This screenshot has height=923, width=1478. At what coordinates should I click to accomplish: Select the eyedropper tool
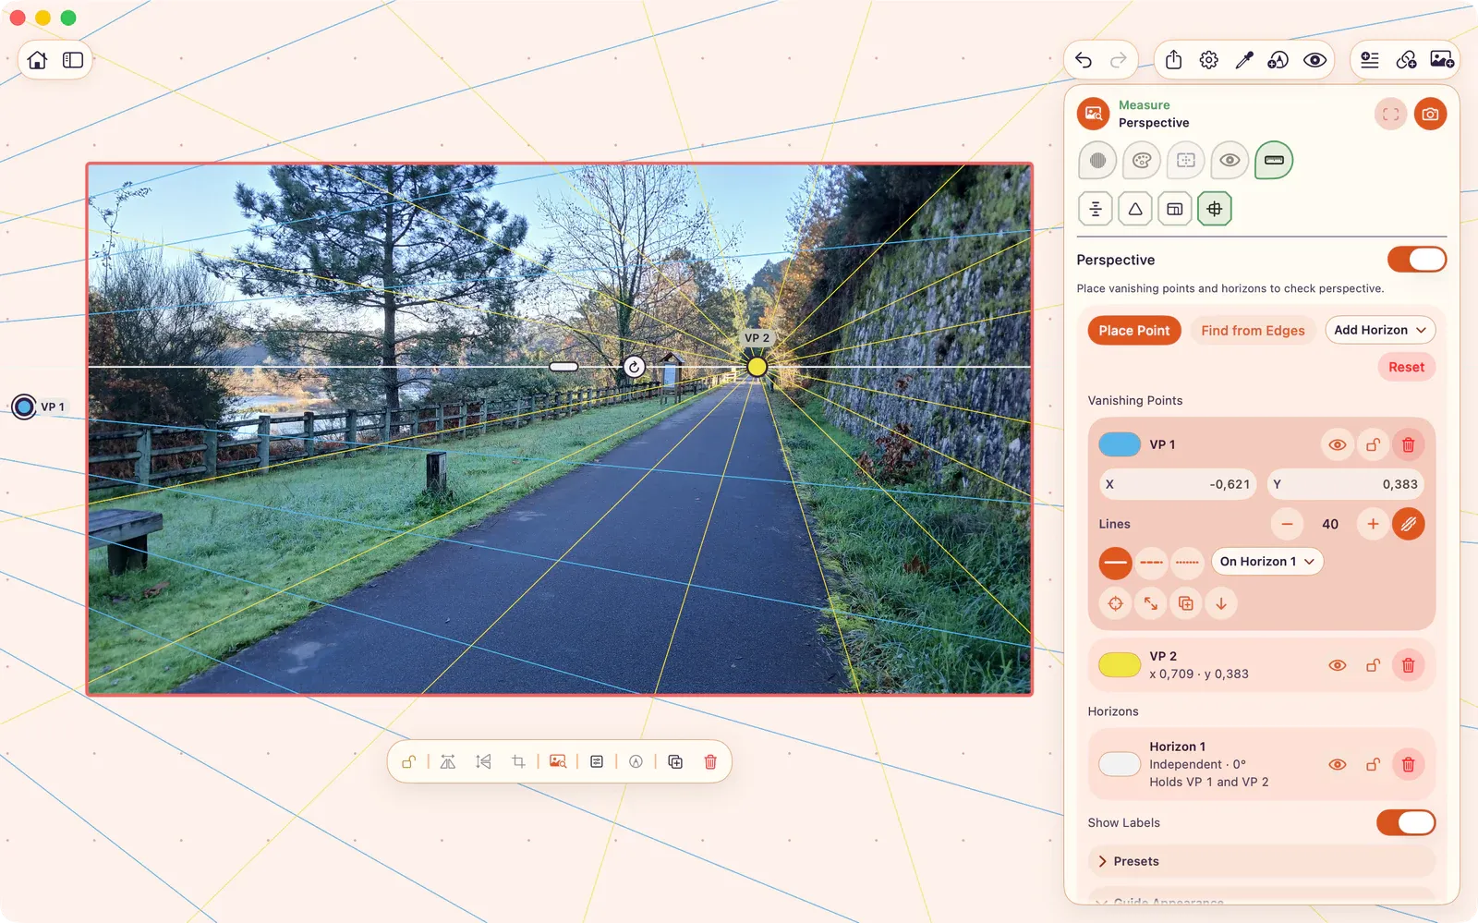pos(1244,60)
